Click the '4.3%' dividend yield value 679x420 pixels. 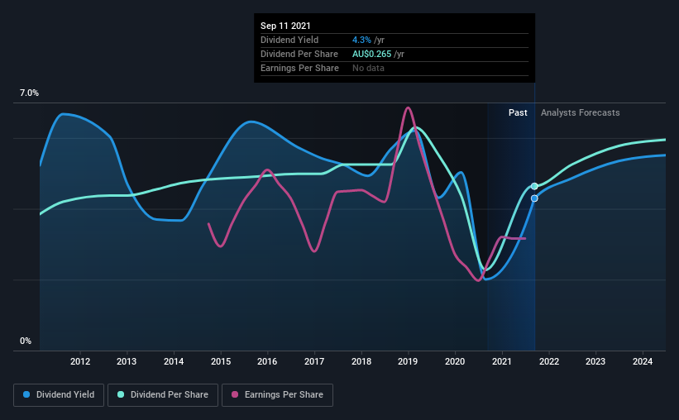361,40
